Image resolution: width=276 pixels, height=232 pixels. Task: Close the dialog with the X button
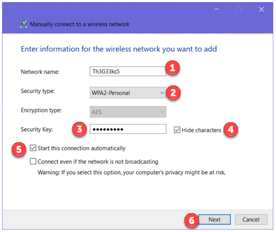[x=261, y=9]
